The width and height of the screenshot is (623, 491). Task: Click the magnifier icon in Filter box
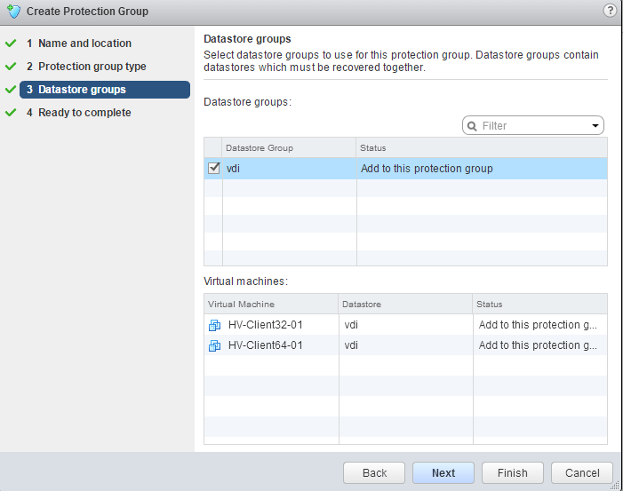click(x=472, y=126)
